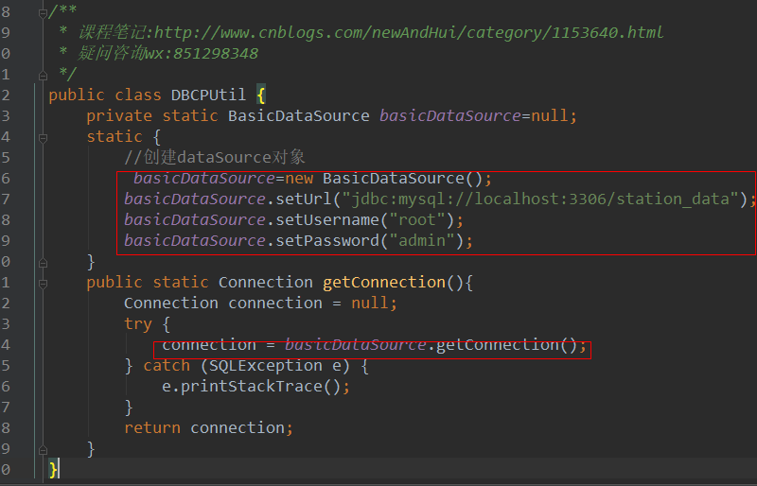Collapse the static block fold marker
Screen dimensions: 757x486
point(43,138)
